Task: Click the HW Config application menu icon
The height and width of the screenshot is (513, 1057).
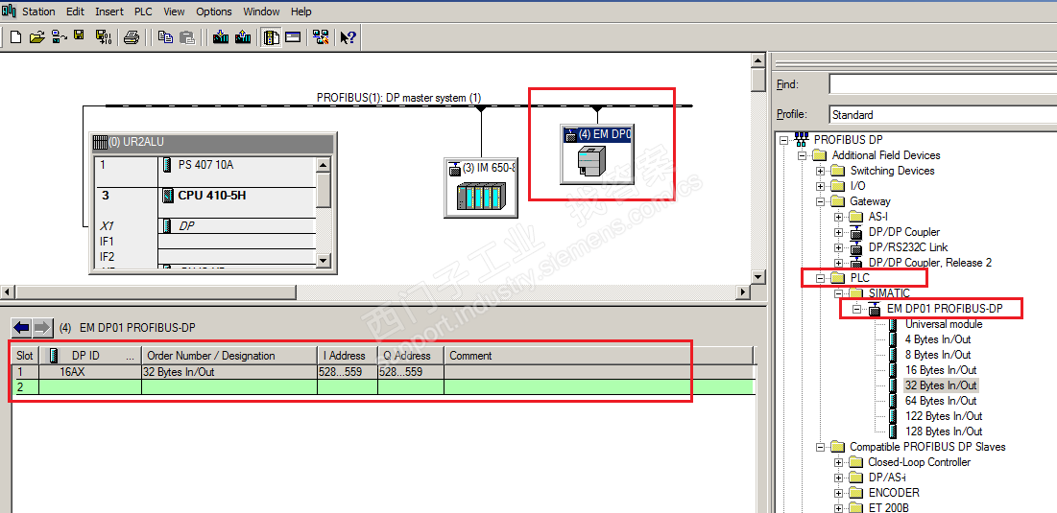Action: click(x=10, y=11)
